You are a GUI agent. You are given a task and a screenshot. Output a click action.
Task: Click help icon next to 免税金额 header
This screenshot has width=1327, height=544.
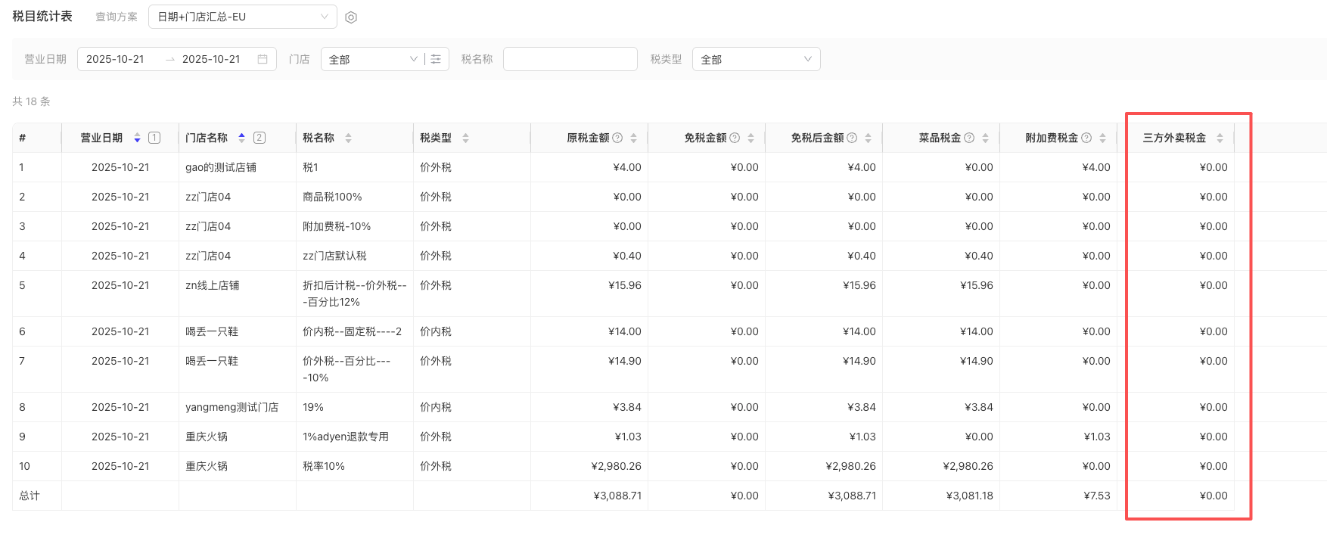click(x=735, y=138)
